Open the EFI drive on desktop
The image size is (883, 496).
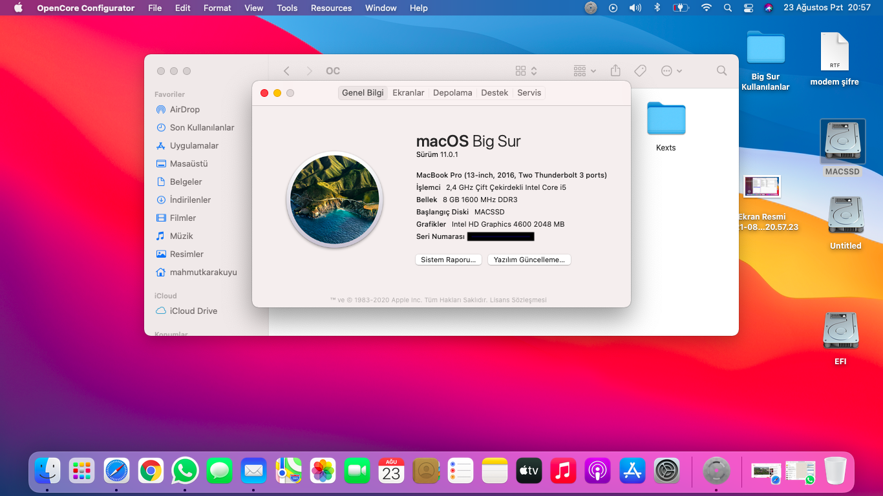click(840, 331)
